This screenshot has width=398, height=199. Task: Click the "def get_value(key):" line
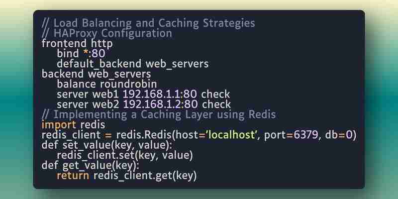pos(91,166)
